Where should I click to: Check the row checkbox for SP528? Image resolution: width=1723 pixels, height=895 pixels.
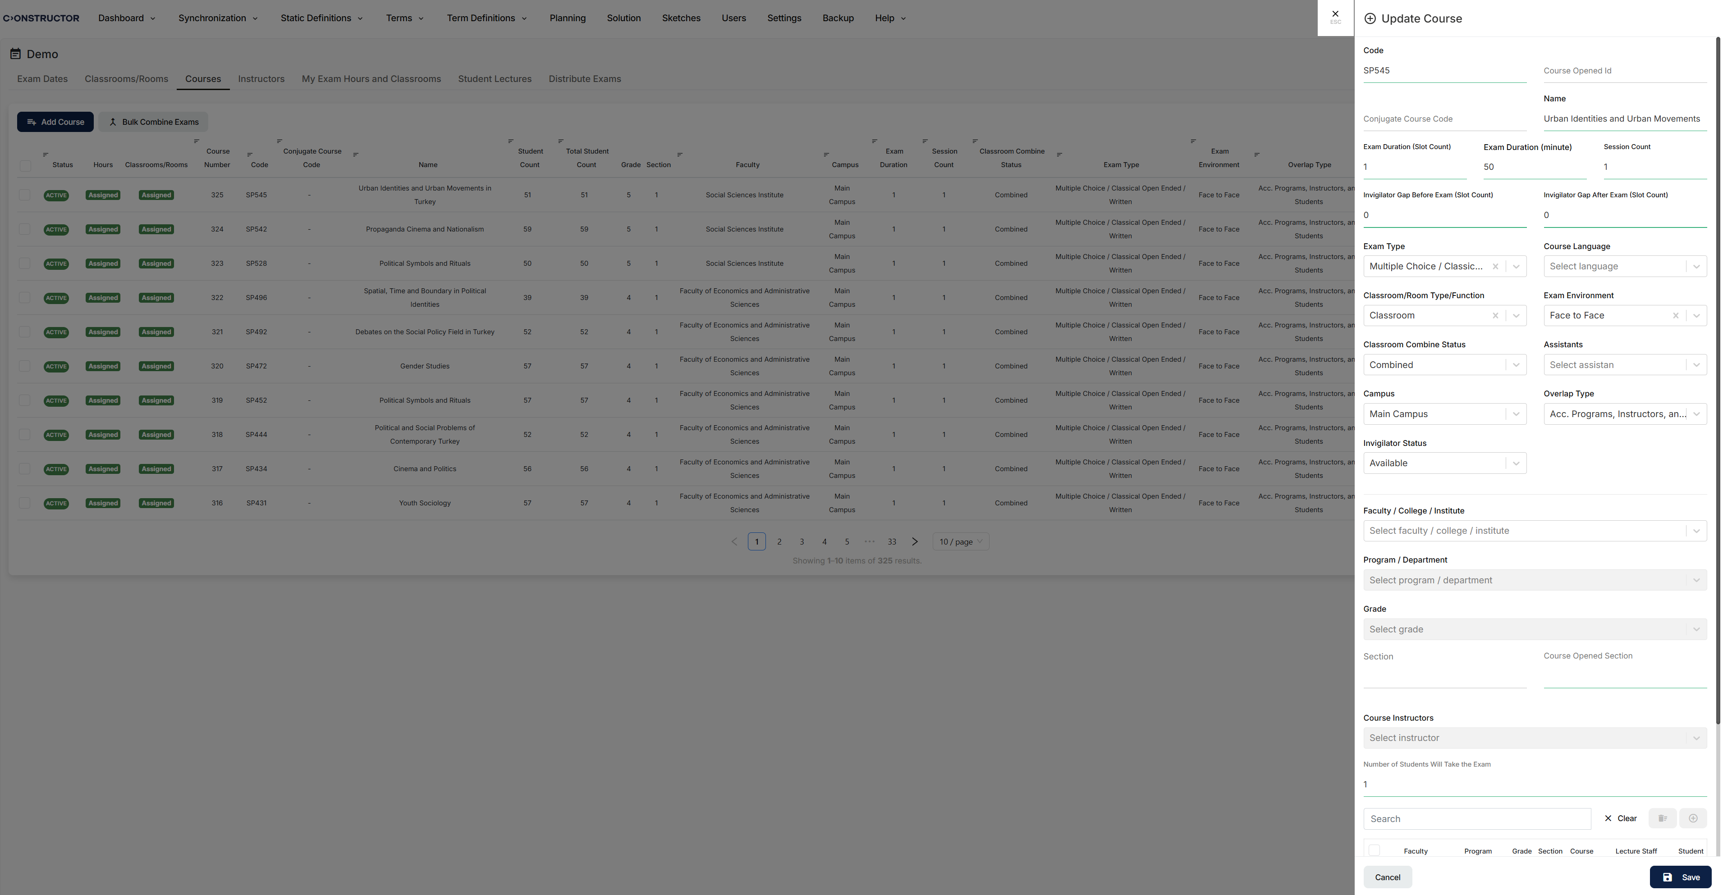point(25,264)
